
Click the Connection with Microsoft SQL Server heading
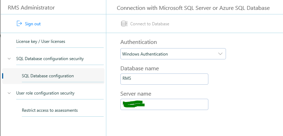pos(193,8)
